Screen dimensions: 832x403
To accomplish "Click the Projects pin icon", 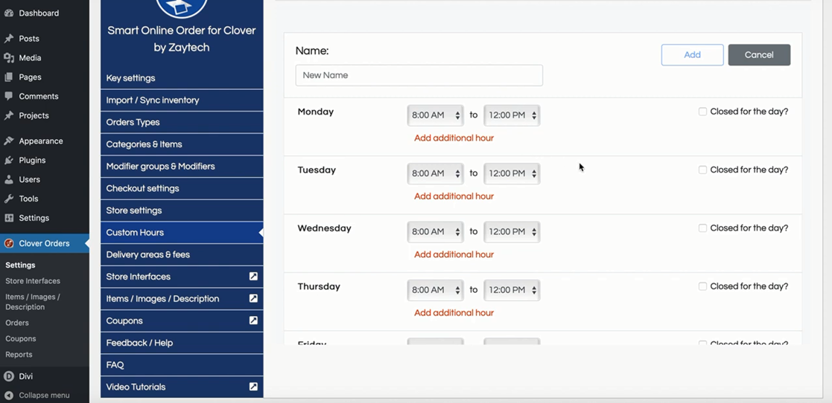I will tap(8, 115).
